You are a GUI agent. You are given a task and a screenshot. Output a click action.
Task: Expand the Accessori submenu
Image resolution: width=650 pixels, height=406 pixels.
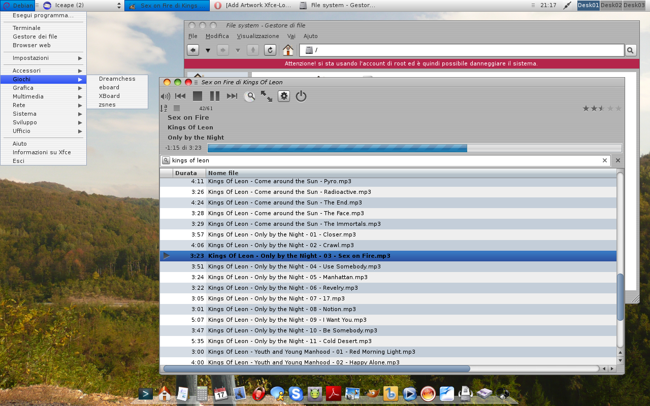click(43, 71)
